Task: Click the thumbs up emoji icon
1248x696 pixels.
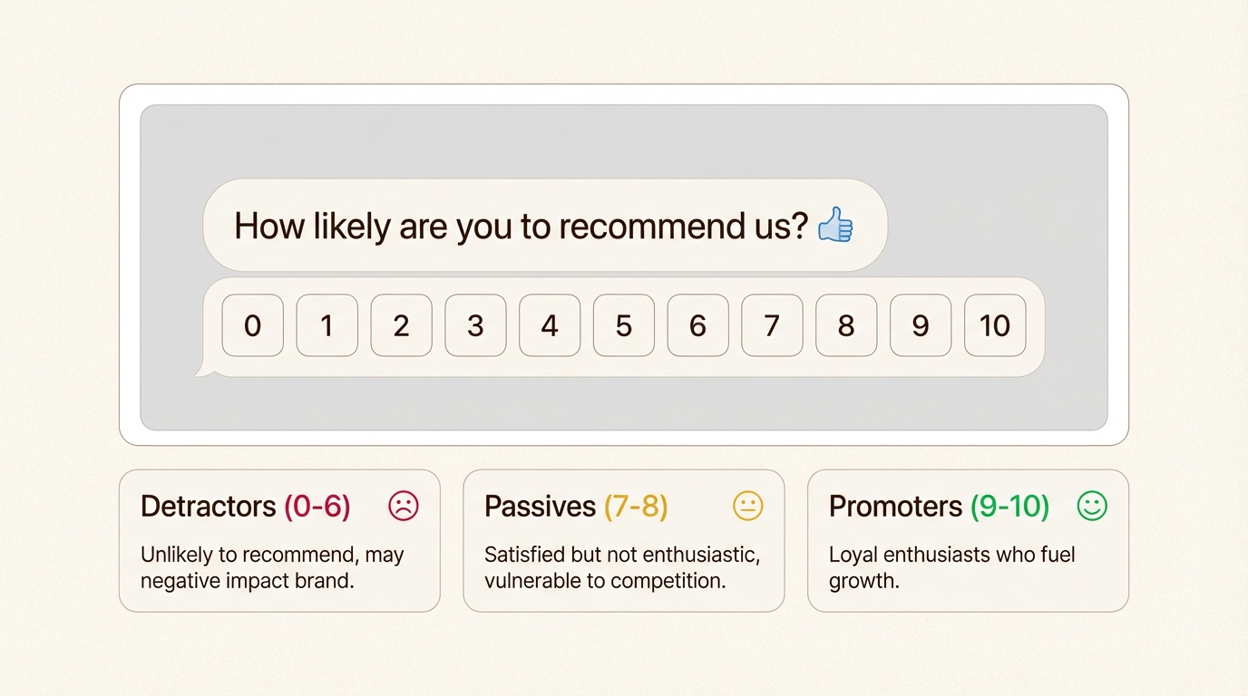Action: 835,225
